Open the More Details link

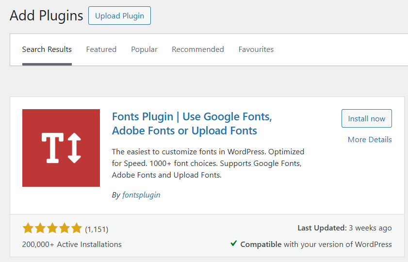[x=370, y=140]
